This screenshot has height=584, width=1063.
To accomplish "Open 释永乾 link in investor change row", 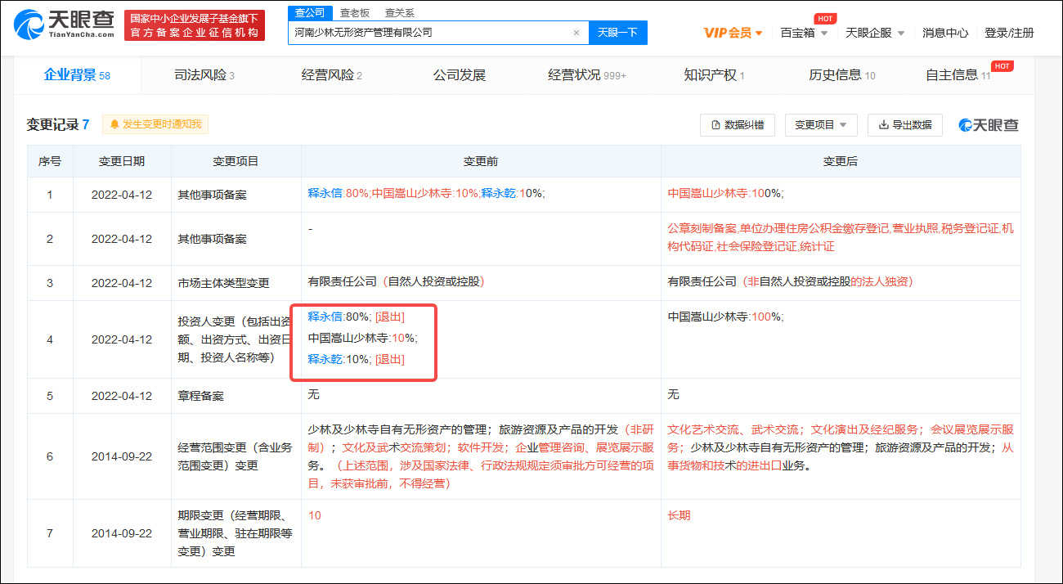I will click(x=325, y=359).
